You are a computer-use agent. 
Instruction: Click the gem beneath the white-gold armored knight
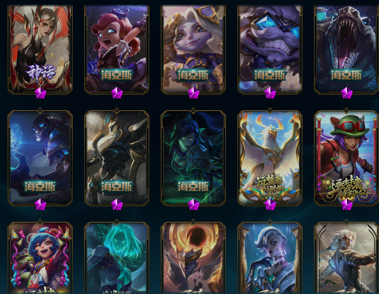117,205
